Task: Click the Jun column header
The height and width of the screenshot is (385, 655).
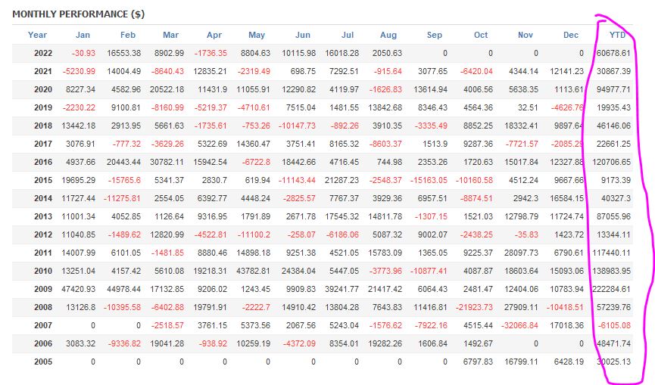Action: coord(302,35)
